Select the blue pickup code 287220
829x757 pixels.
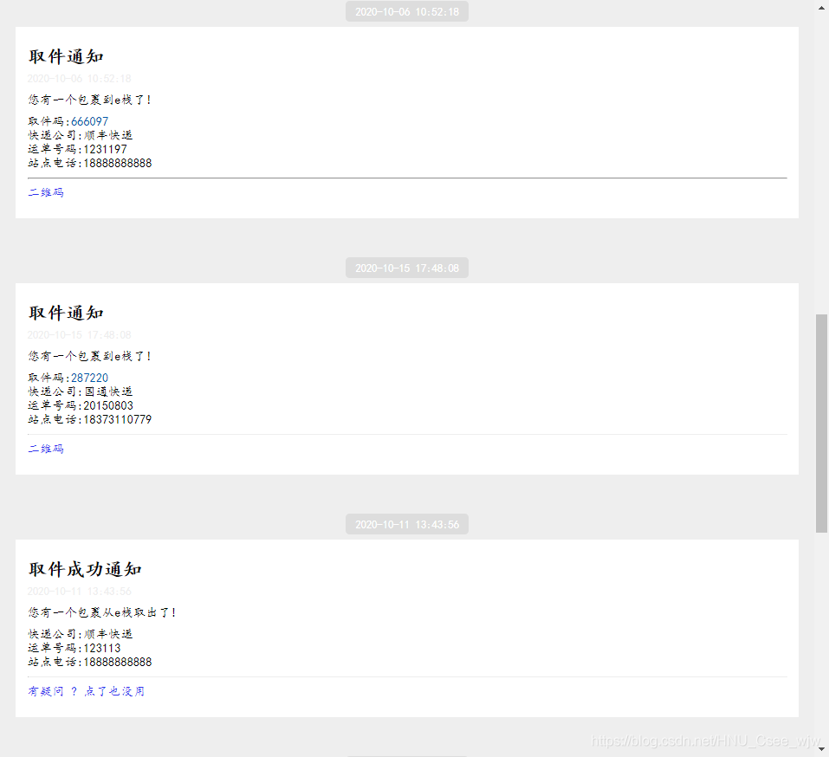[90, 378]
